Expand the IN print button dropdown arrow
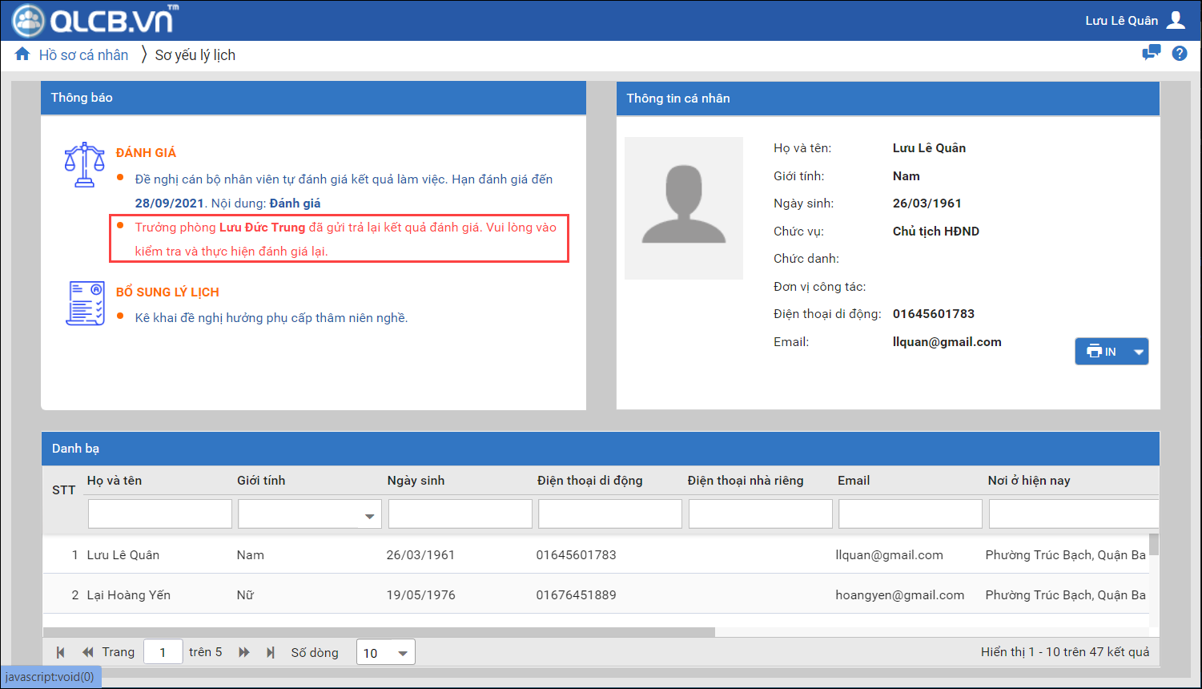This screenshot has width=1202, height=689. 1139,352
